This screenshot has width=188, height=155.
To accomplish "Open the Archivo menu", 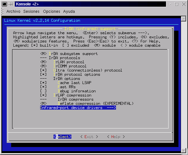I will point(13,12).
